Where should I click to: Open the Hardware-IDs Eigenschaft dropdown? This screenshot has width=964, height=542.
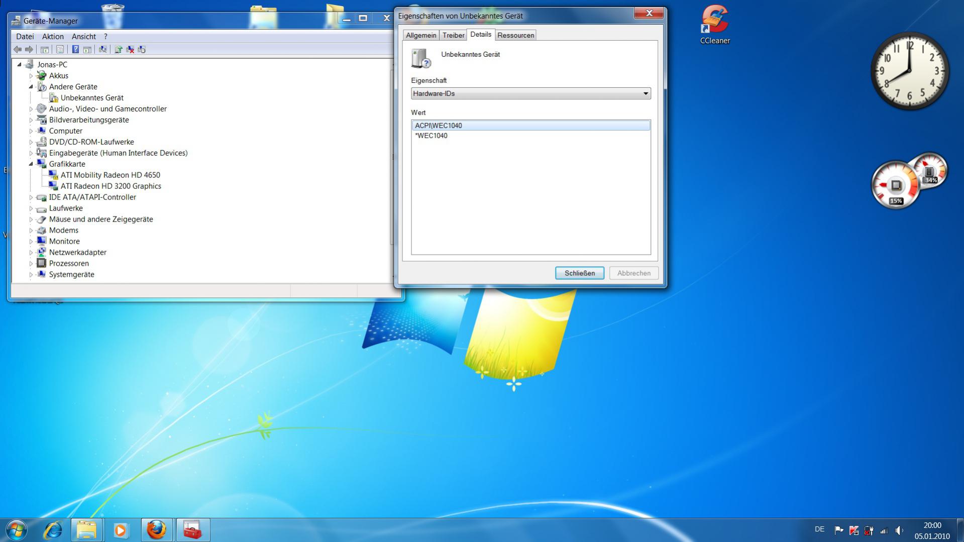pos(531,93)
